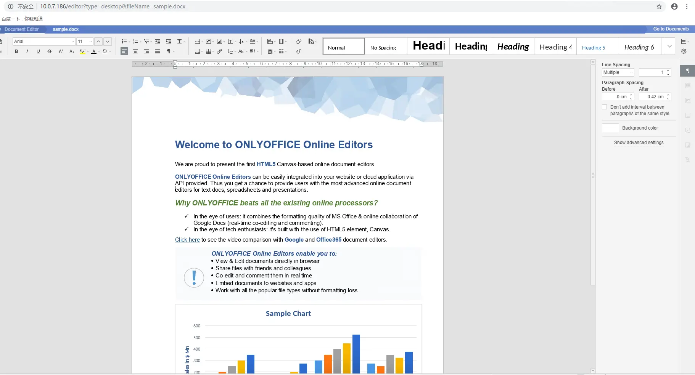Open the numbering style dropdown arrow
The height and width of the screenshot is (375, 695).
(x=140, y=42)
